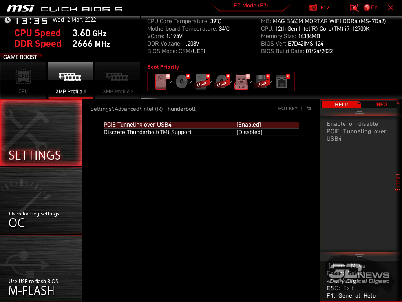This screenshot has height=302, width=402.
Task: Click the BIOS Ver: E7D42IMS.124 line
Action: click(292, 44)
